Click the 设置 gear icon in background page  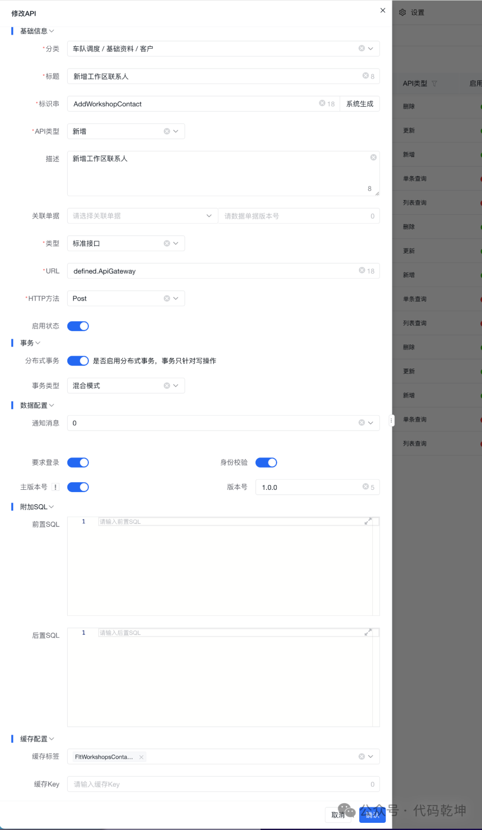pos(403,13)
